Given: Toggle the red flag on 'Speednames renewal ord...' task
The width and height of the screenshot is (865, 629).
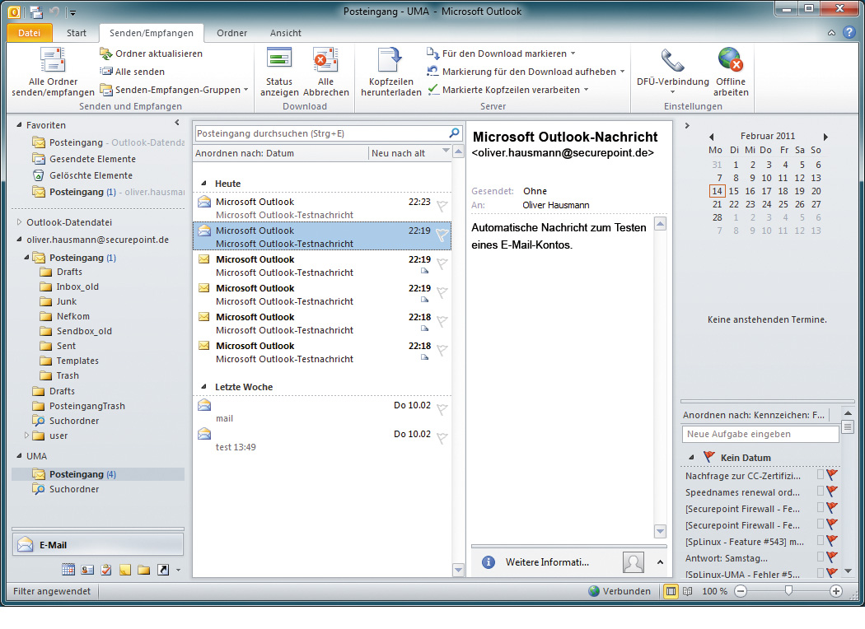Looking at the screenshot, I should [832, 492].
